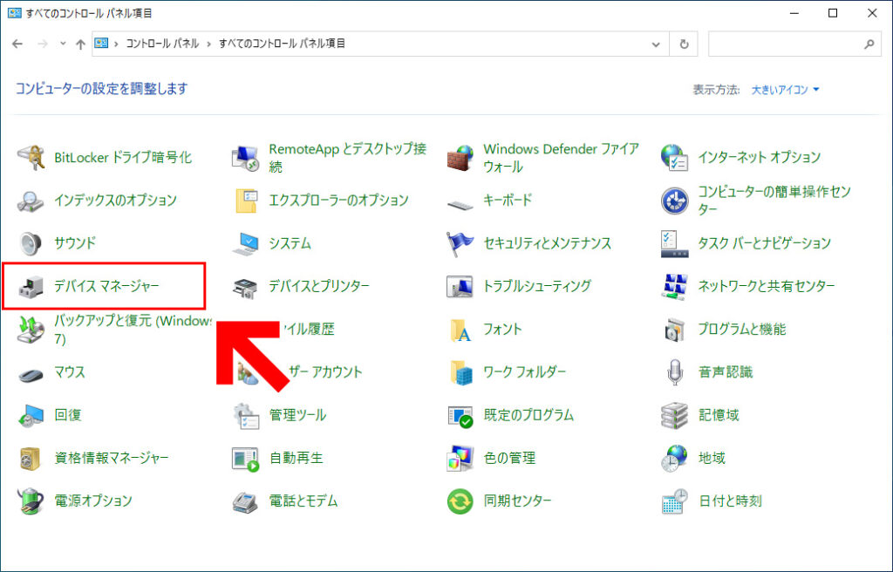This screenshot has height=572, width=893.
Task: Click the デバイス マネージャー icon
Action: coord(31,287)
